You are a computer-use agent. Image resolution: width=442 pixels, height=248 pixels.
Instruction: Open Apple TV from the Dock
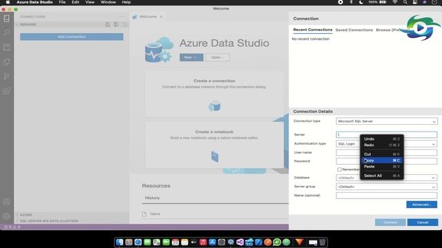coord(193,242)
